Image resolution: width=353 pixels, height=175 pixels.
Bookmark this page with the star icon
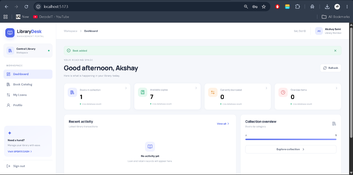click(264, 7)
